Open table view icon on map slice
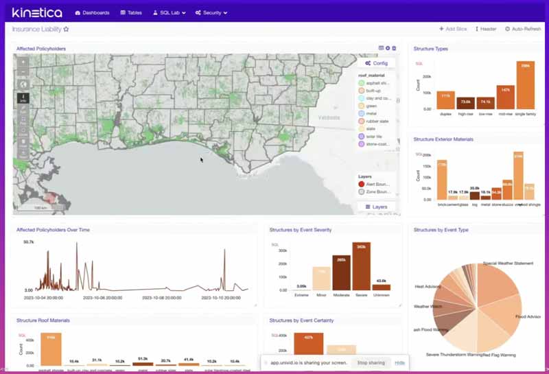The image size is (549, 374). pos(381,48)
